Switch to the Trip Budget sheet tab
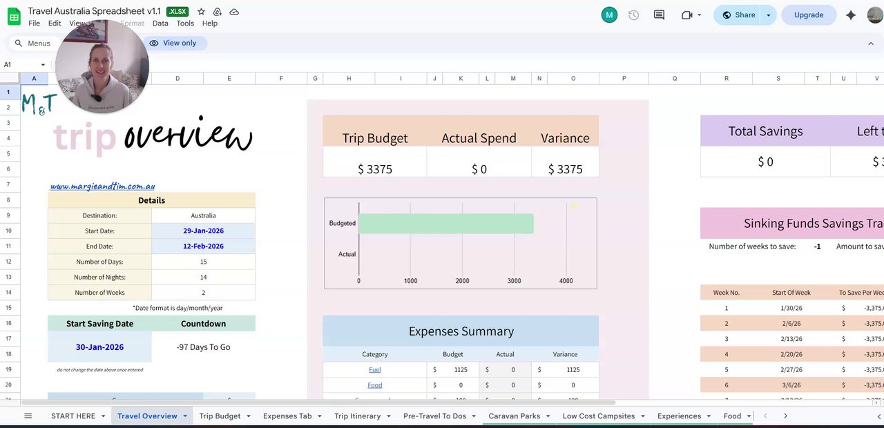The image size is (884, 428). (x=220, y=416)
